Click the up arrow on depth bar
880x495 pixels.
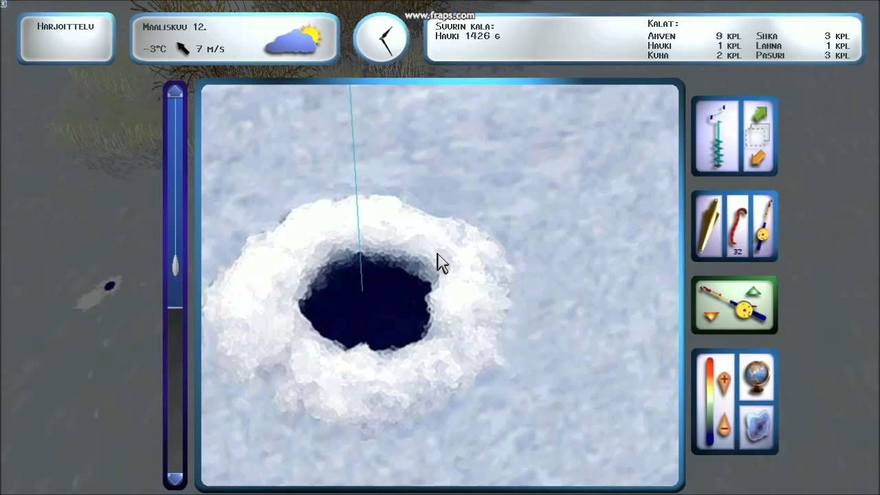pos(175,91)
